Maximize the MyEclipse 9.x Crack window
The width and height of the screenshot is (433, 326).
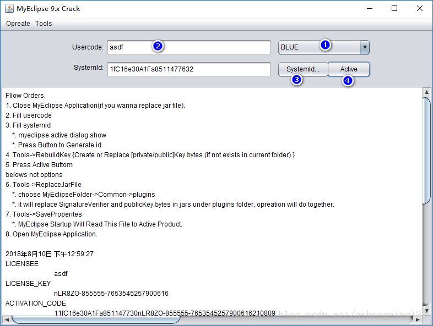coord(394,9)
